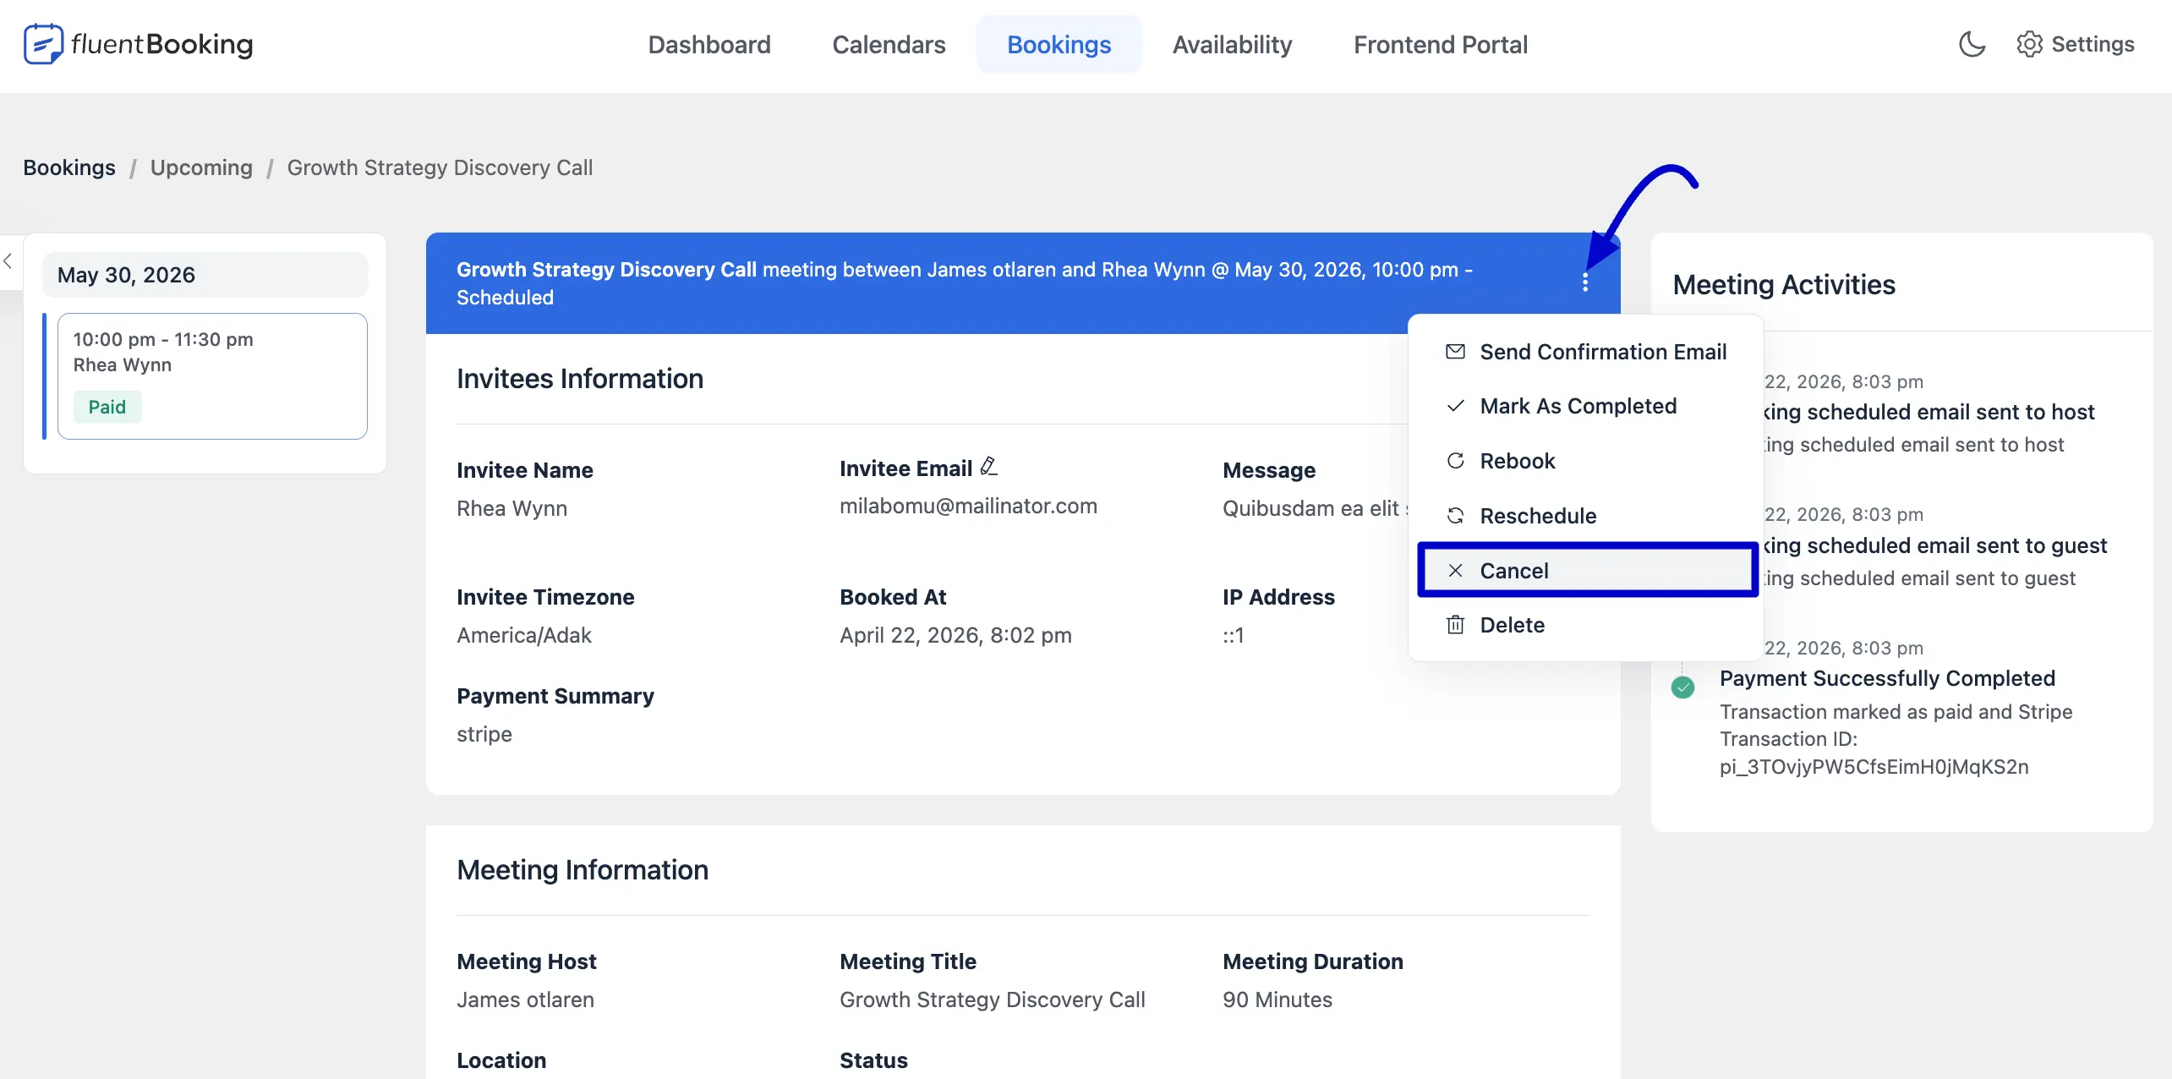Screen dimensions: 2172x1079
Task: Click the Reschedule refresh icon
Action: [x=1455, y=516]
